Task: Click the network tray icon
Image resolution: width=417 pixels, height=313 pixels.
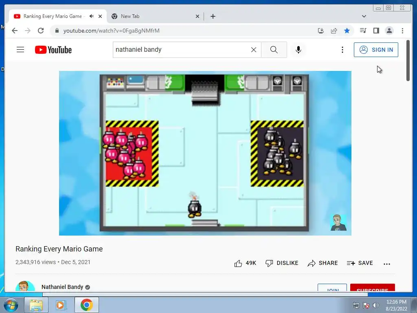Action: 356,305
